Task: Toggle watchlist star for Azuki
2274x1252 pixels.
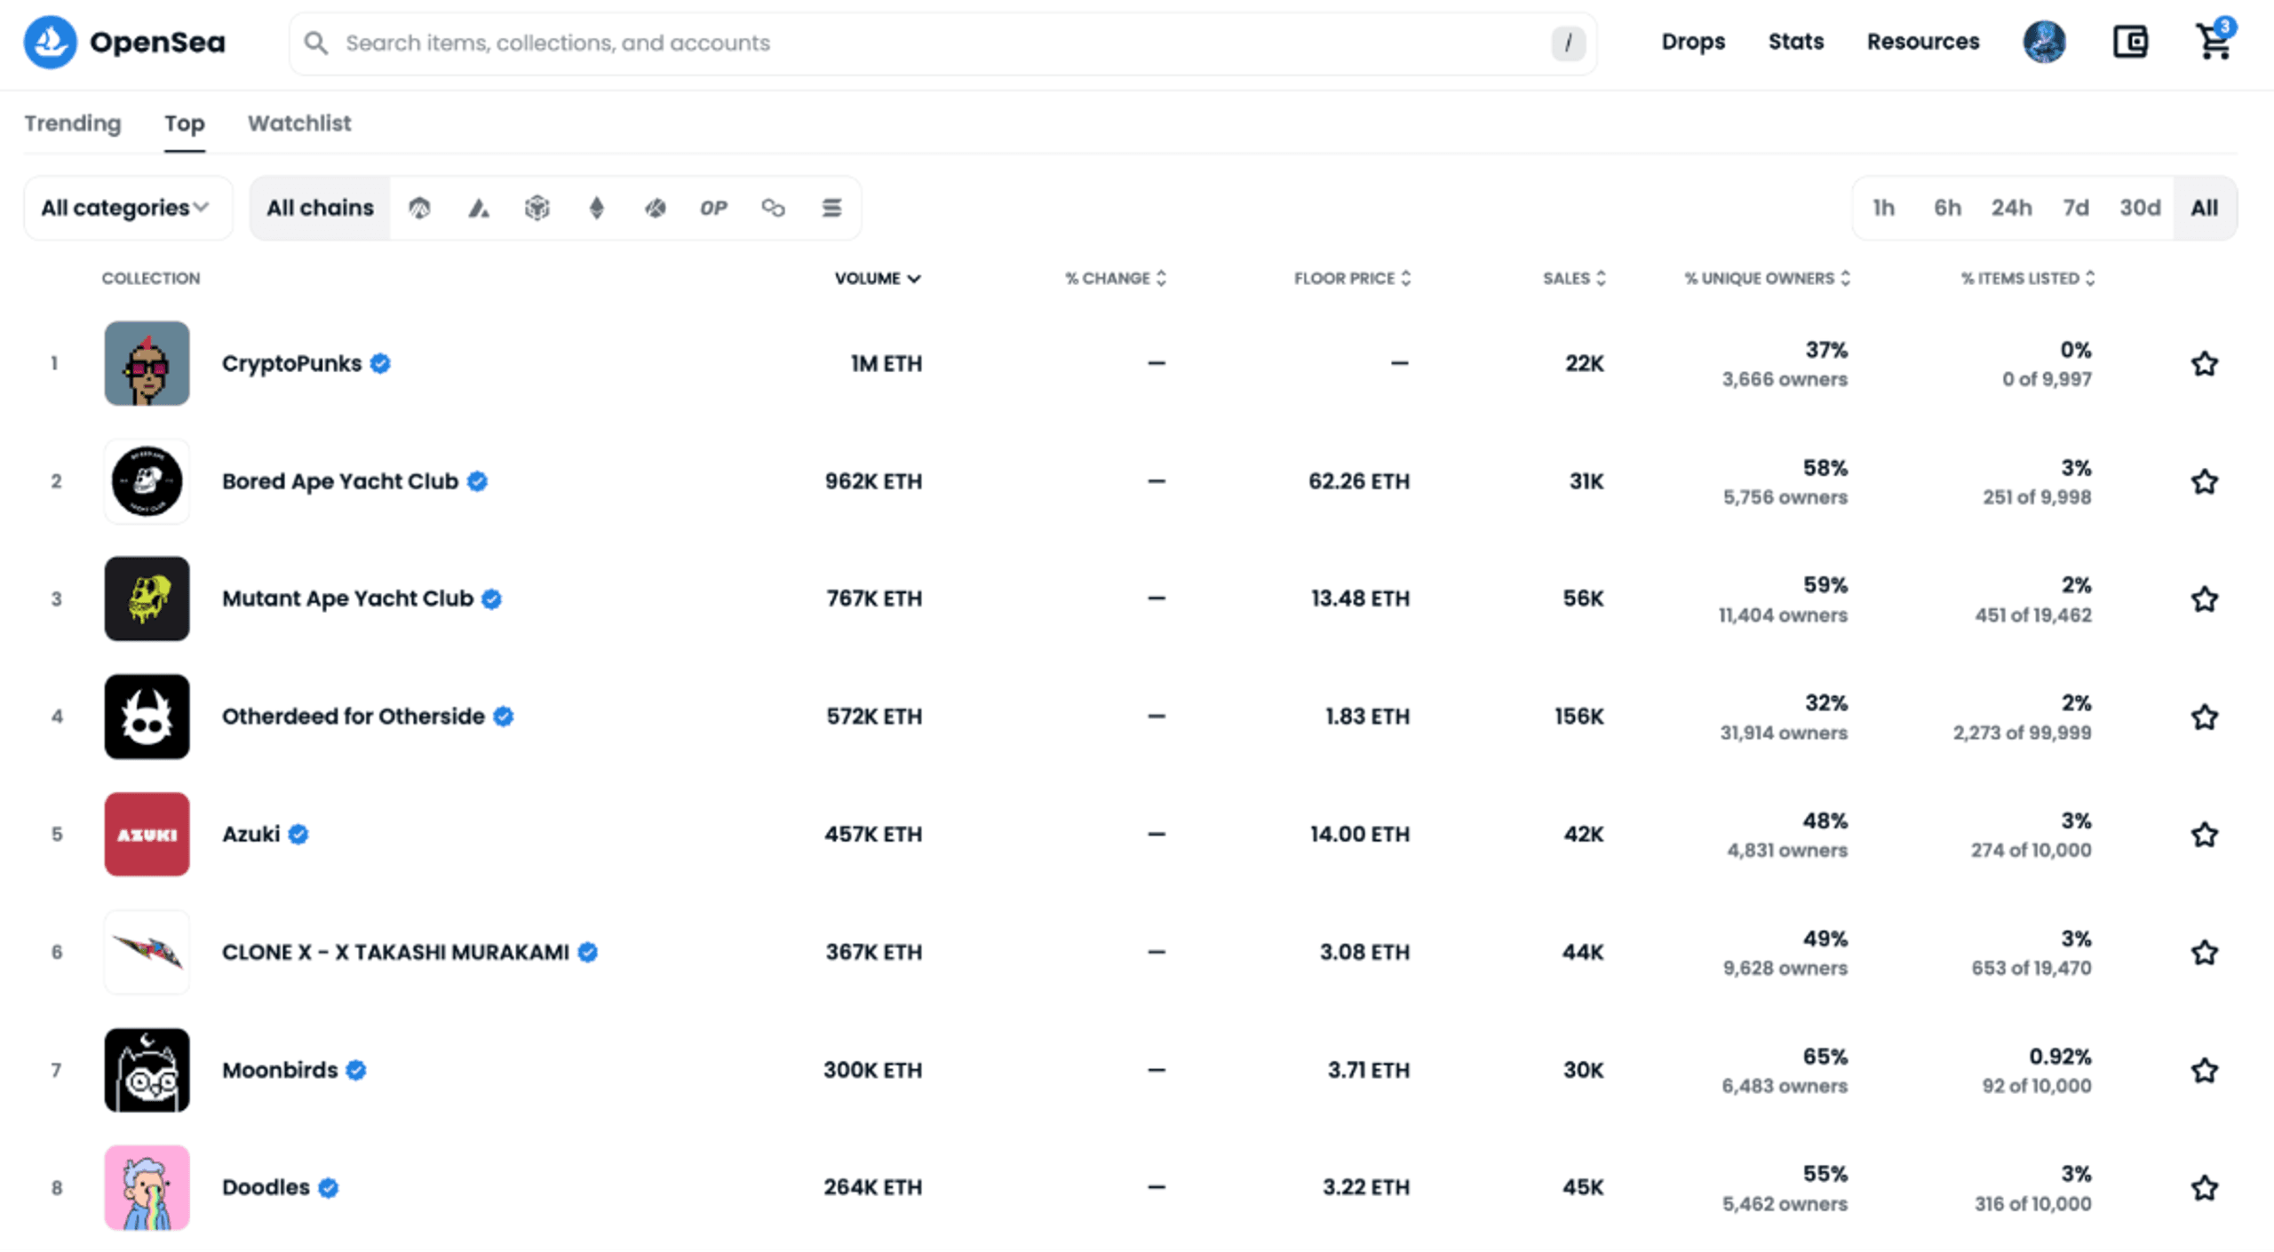Action: pyautogui.click(x=2204, y=834)
